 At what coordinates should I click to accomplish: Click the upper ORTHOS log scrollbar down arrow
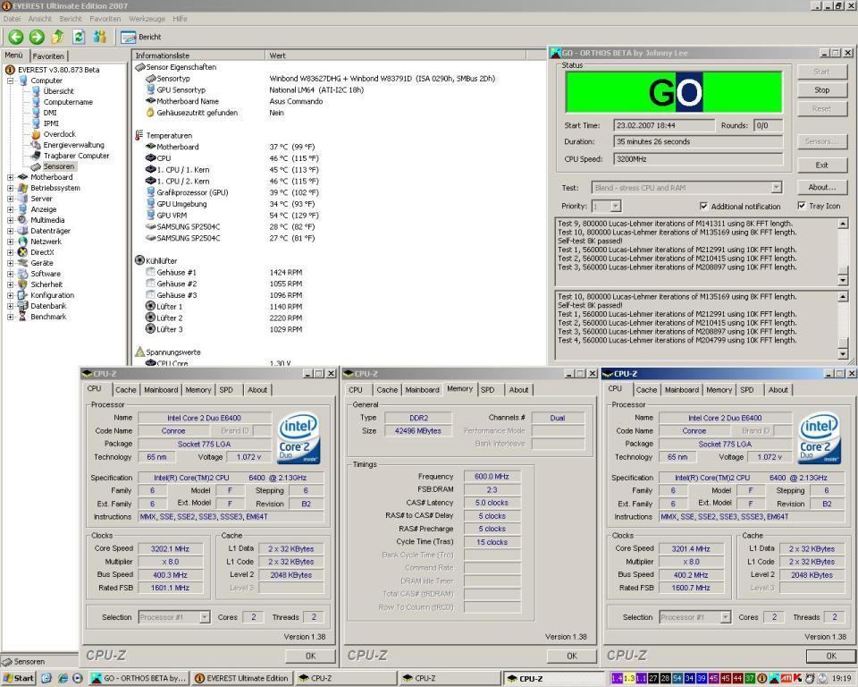coord(843,281)
